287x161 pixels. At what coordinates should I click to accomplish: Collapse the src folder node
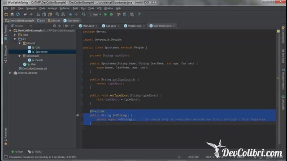(15, 39)
